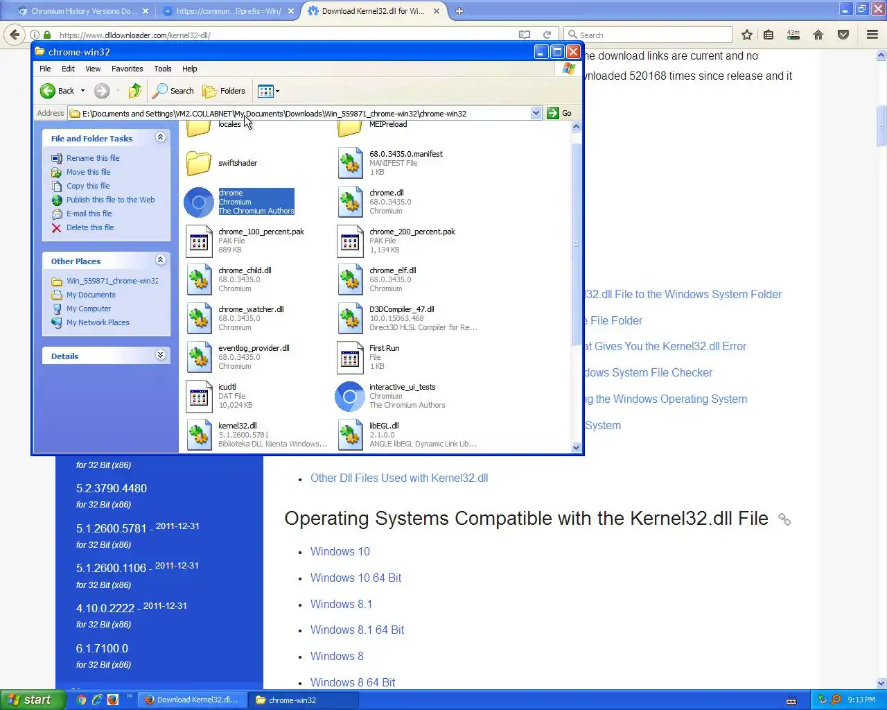Click the Explorer Forward arrow button

tap(102, 91)
